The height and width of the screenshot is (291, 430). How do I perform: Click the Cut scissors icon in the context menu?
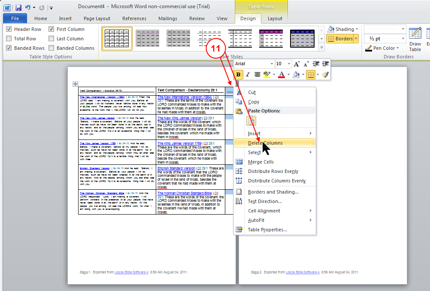[x=239, y=92]
